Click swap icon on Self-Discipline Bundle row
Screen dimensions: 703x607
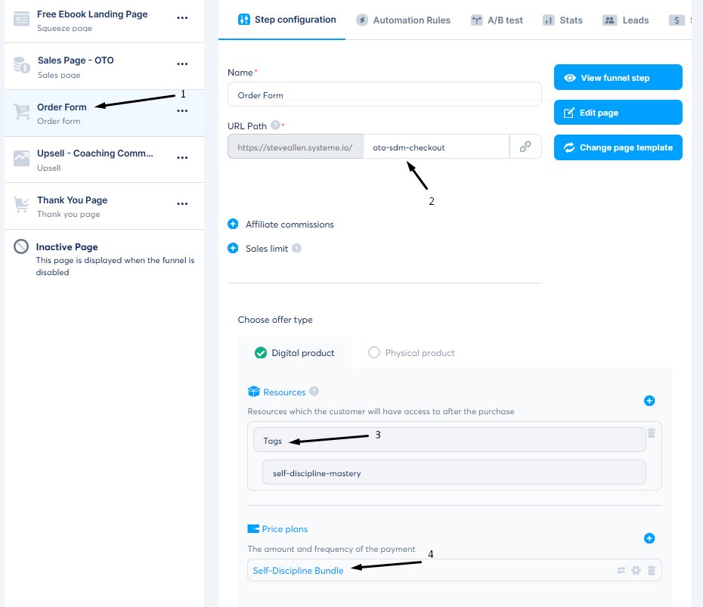[x=621, y=571]
